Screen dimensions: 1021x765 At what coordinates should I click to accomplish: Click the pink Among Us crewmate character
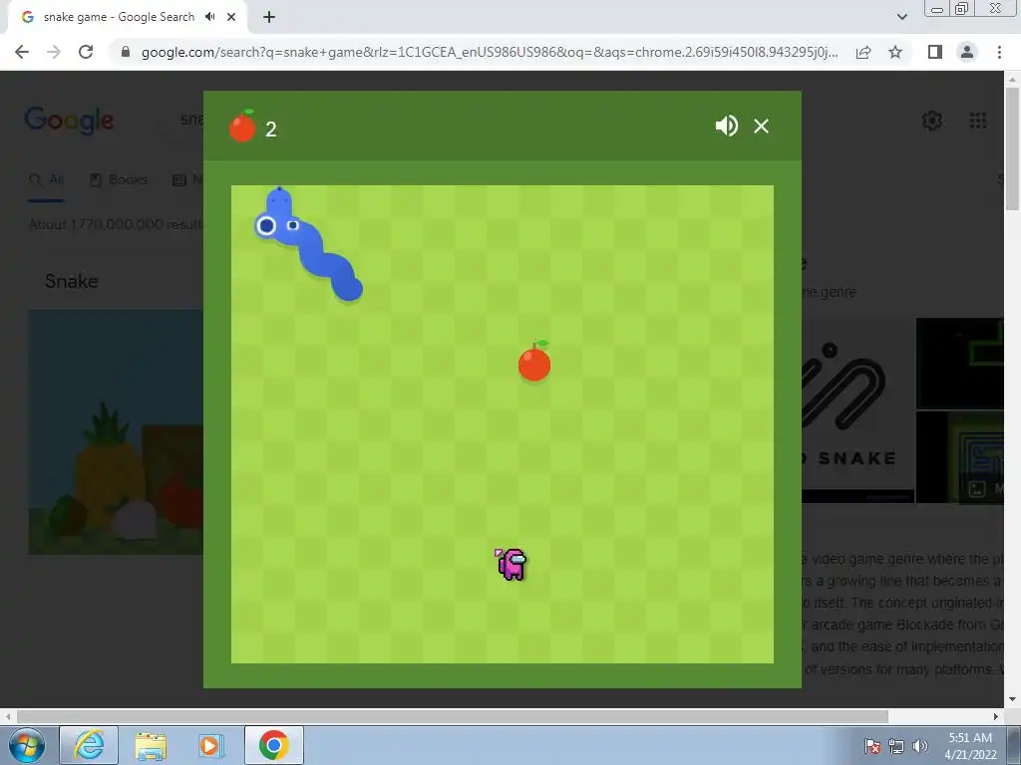click(x=511, y=564)
